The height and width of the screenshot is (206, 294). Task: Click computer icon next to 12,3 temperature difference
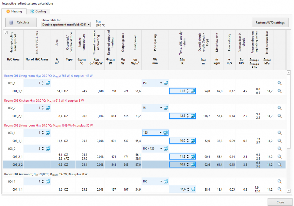click(x=192, y=116)
